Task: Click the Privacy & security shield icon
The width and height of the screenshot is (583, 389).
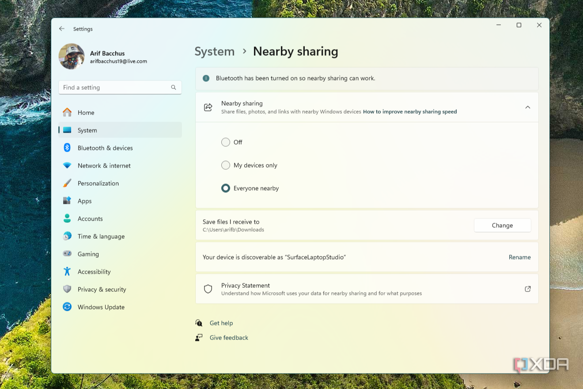Action: [x=67, y=289]
